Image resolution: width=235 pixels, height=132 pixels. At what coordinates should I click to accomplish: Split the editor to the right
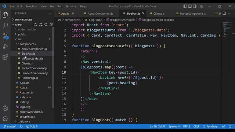click(x=224, y=13)
